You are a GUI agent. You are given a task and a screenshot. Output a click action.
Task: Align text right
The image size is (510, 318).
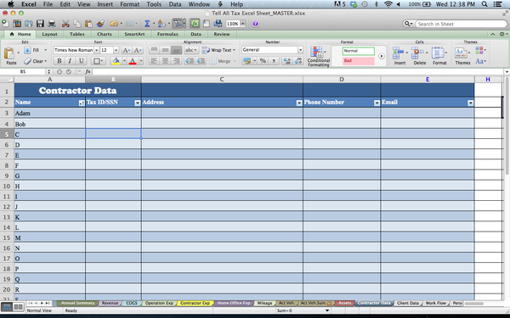click(176, 61)
